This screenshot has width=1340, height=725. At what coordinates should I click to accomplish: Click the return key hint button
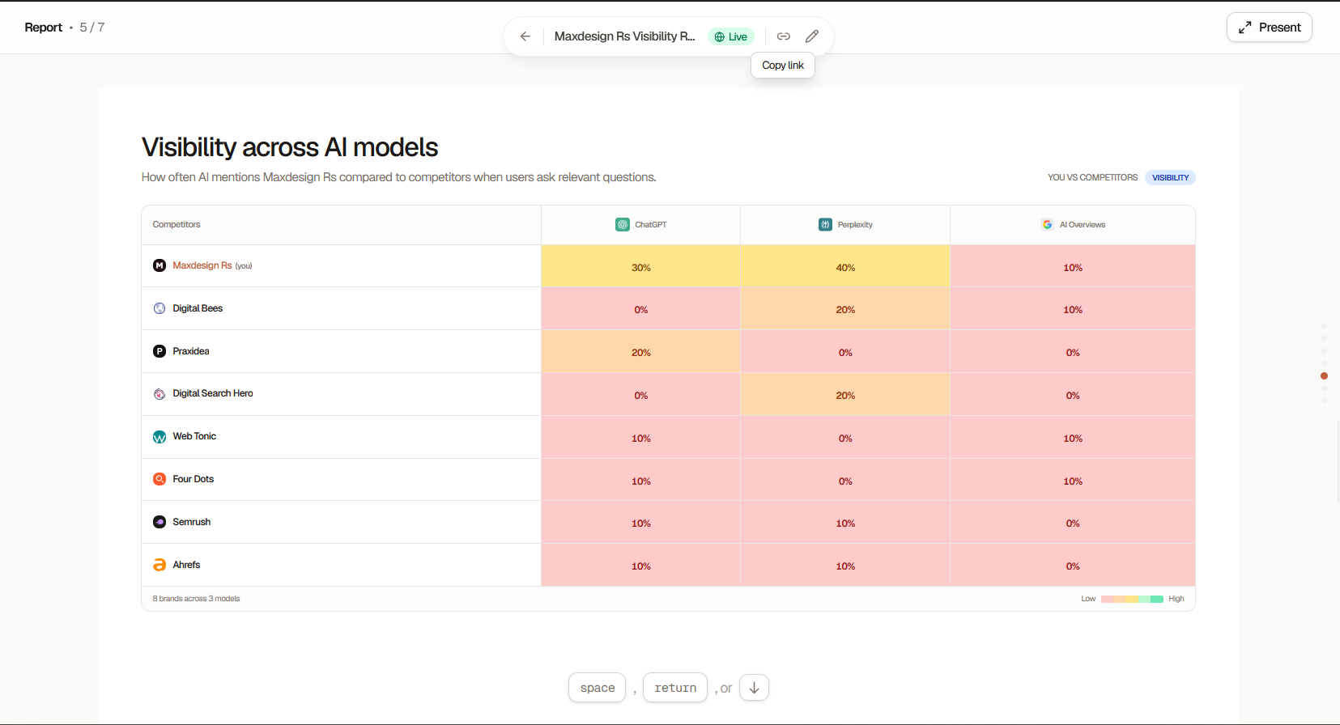(x=675, y=688)
